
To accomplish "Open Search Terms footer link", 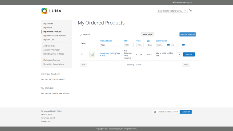I will click(x=47, y=115).
